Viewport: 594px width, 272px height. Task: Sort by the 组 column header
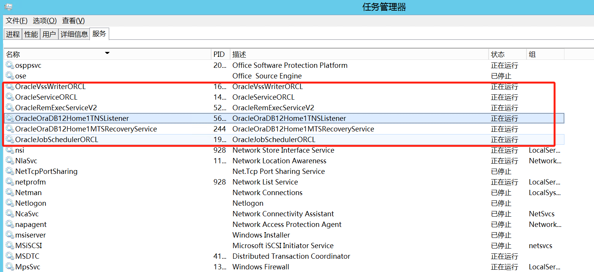[x=545, y=55]
